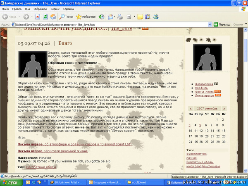248x186 pixels.
Task: Click the Бинго post title
Action: click(65, 43)
